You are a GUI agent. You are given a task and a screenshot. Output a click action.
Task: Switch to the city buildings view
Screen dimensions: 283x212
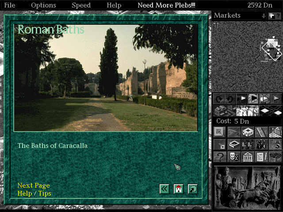pos(225,111)
